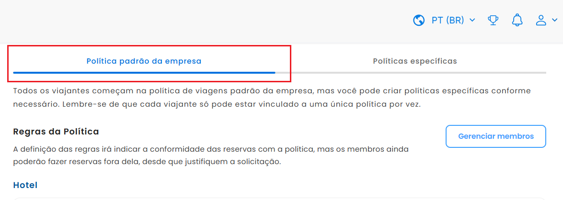The height and width of the screenshot is (200, 563).
Task: Click the Gerenciar membros button
Action: [496, 136]
